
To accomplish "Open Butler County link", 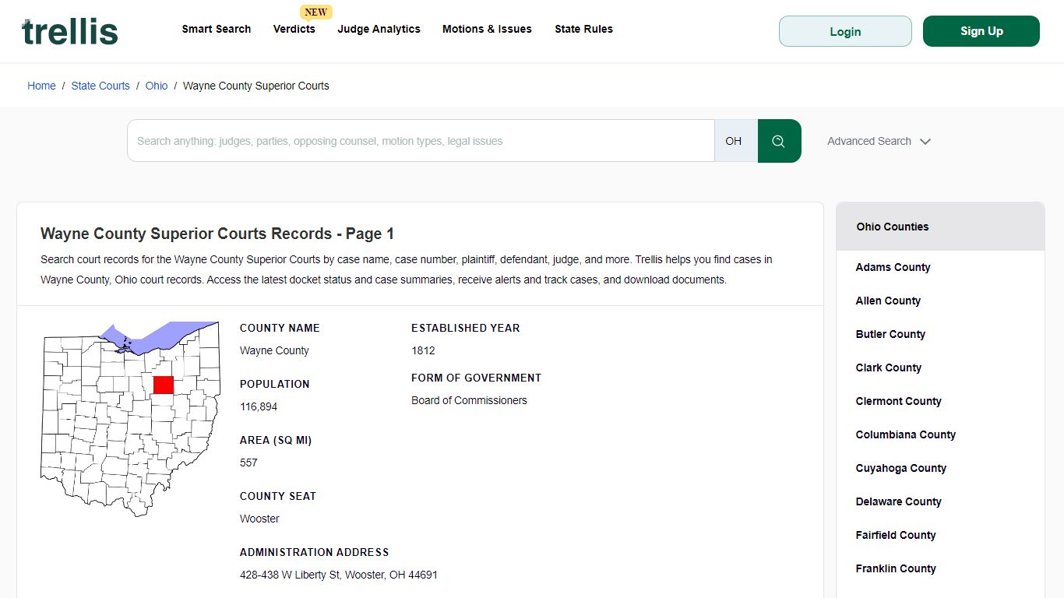I will (890, 334).
